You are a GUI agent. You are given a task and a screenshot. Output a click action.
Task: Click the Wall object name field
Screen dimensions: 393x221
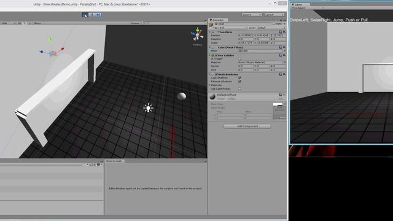244,24
